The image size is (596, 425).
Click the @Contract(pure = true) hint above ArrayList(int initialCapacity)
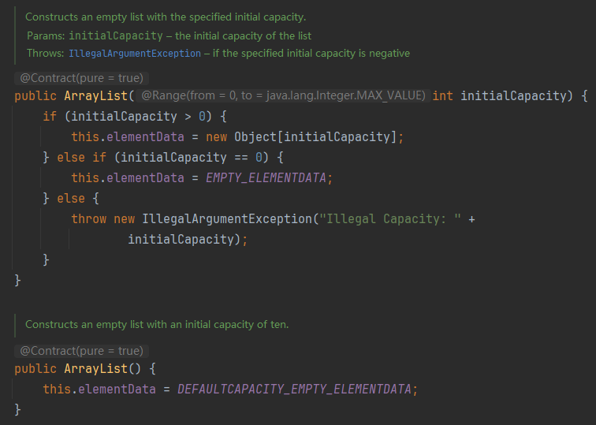81,78
